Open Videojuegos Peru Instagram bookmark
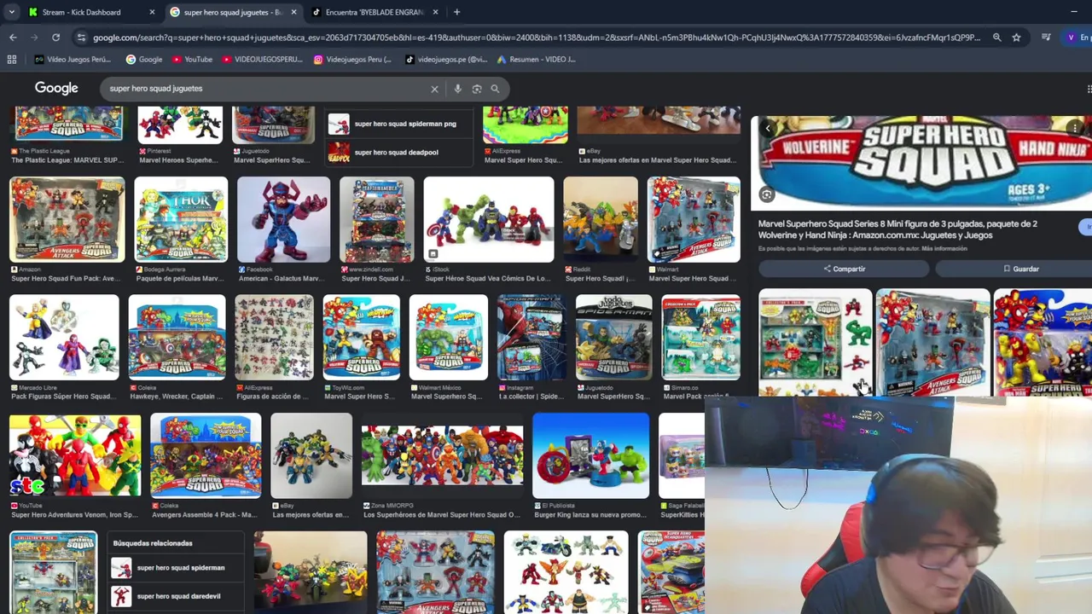This screenshot has width=1092, height=614. click(352, 60)
